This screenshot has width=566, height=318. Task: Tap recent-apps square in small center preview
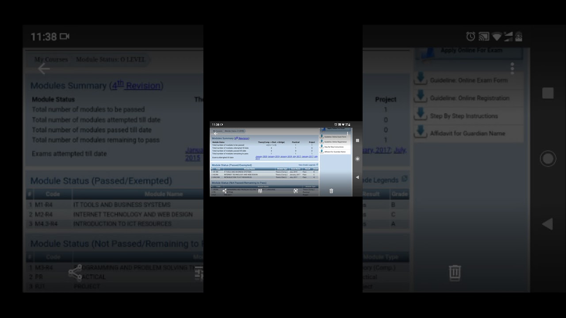tap(357, 140)
